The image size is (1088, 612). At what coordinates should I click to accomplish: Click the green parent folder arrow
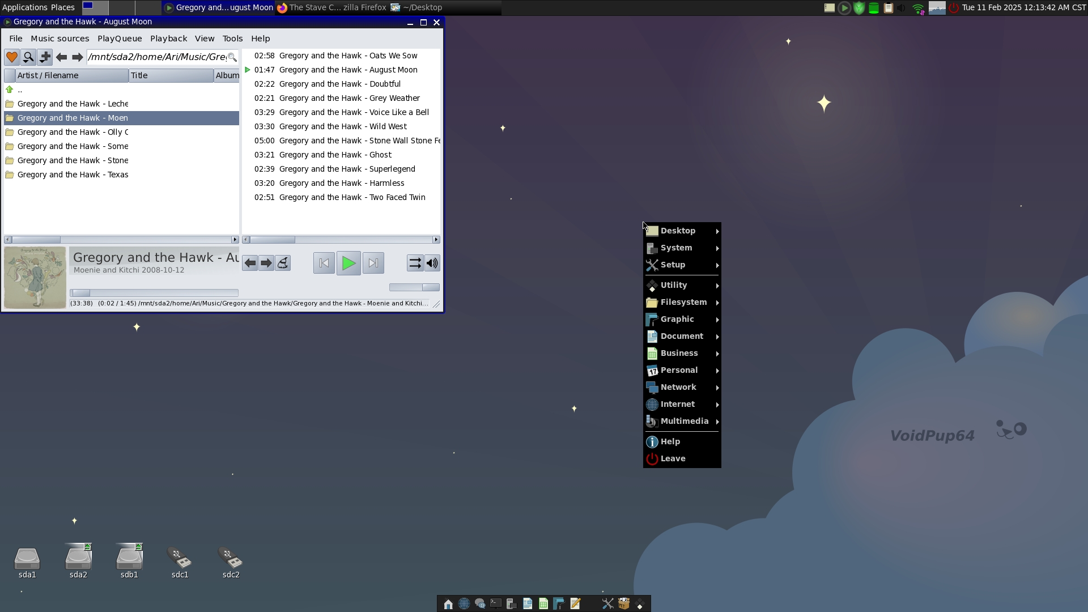tap(10, 90)
